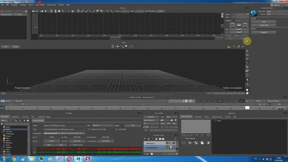Open the File menu
The height and width of the screenshot is (162, 288).
click(x=2, y=5)
